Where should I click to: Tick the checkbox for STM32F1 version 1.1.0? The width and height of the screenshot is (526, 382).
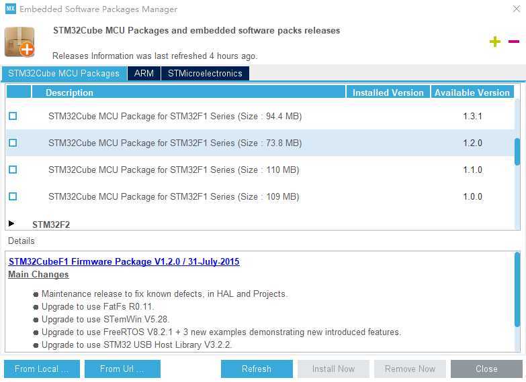(x=13, y=170)
